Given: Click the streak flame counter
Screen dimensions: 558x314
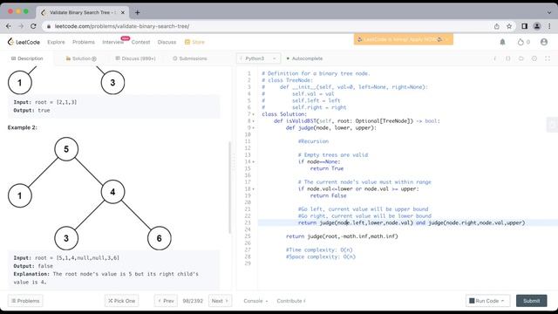Looking at the screenshot, I should [523, 42].
